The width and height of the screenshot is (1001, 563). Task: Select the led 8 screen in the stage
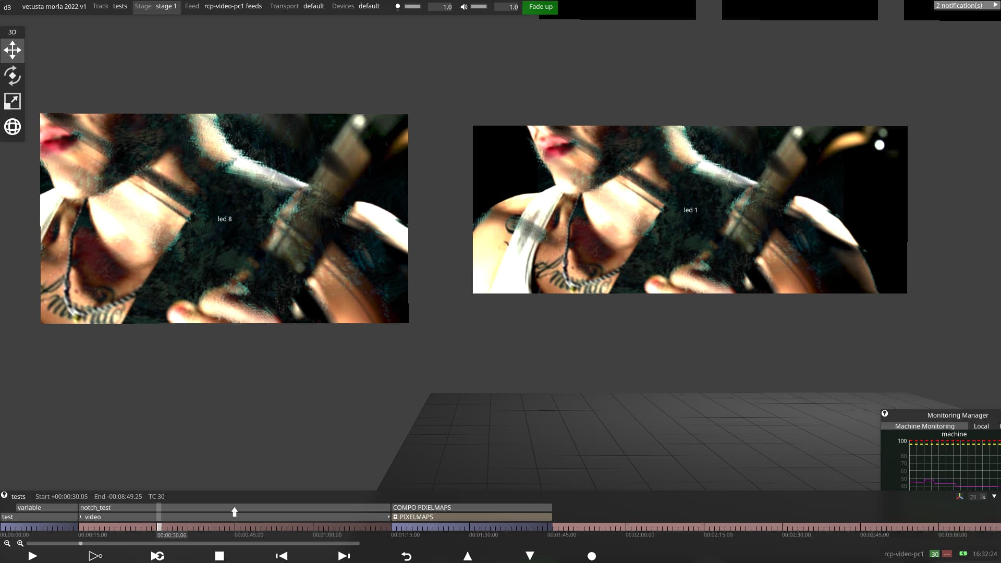pos(224,218)
